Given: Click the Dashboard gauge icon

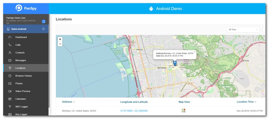Looking at the screenshot, I should coord(10,37).
